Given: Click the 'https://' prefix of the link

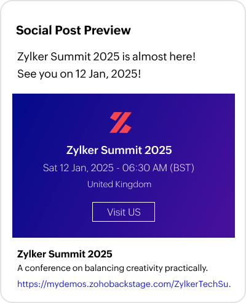Looking at the screenshot, I should (32, 284).
